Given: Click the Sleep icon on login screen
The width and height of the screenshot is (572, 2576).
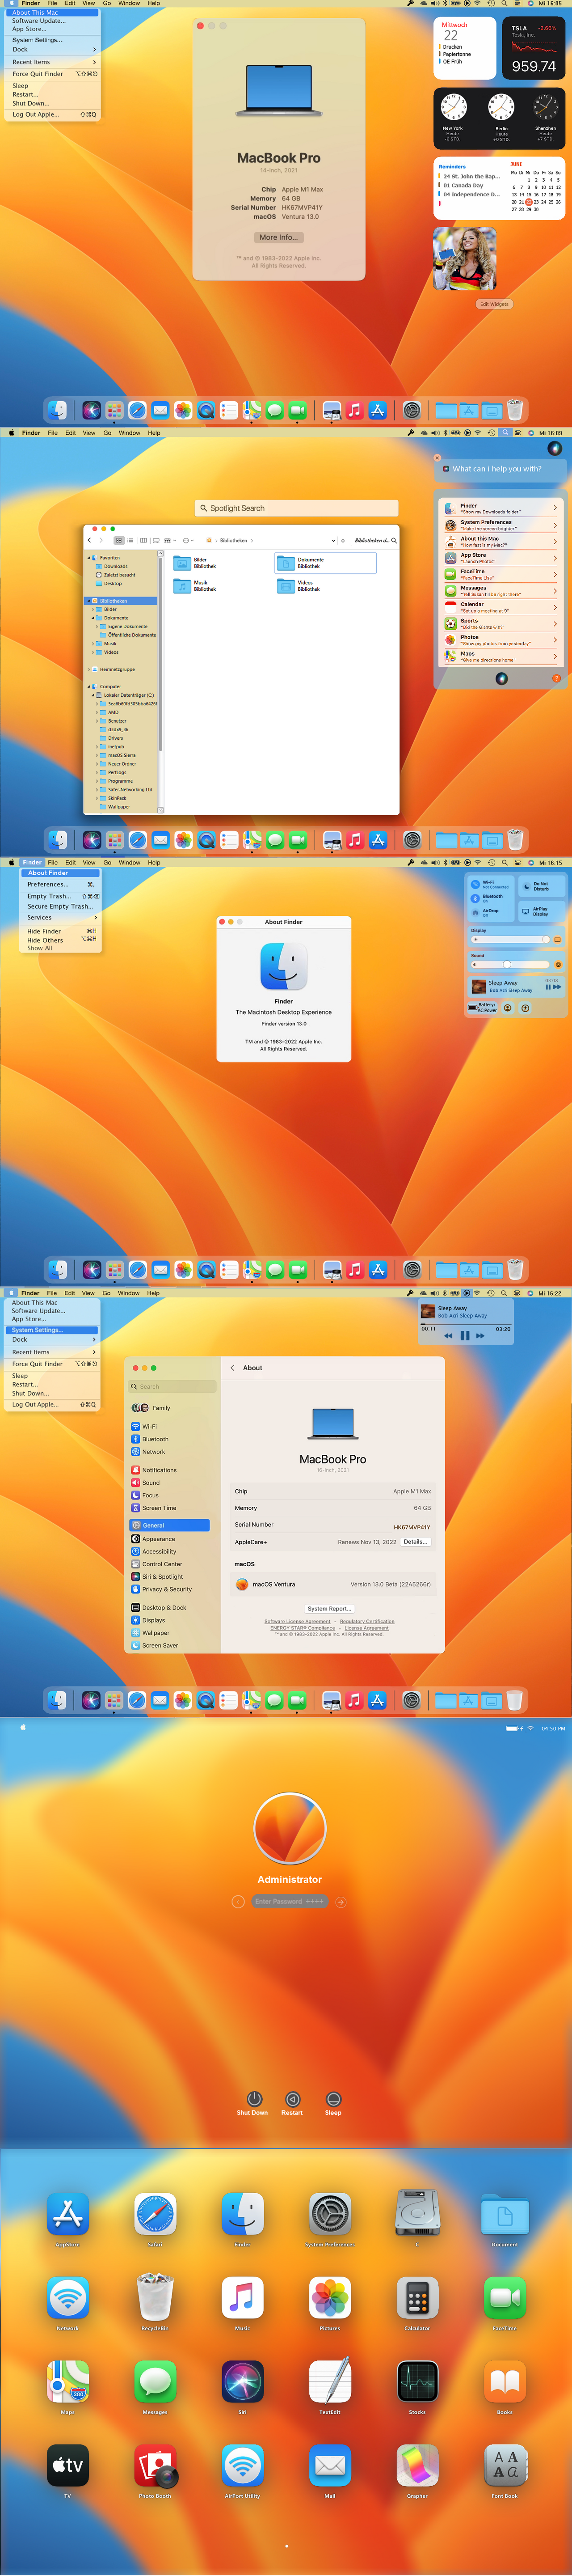Looking at the screenshot, I should click(x=333, y=2098).
